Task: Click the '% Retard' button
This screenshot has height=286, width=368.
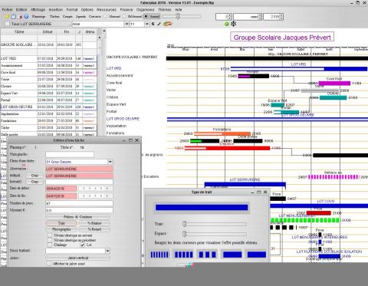Action: [94, 229]
